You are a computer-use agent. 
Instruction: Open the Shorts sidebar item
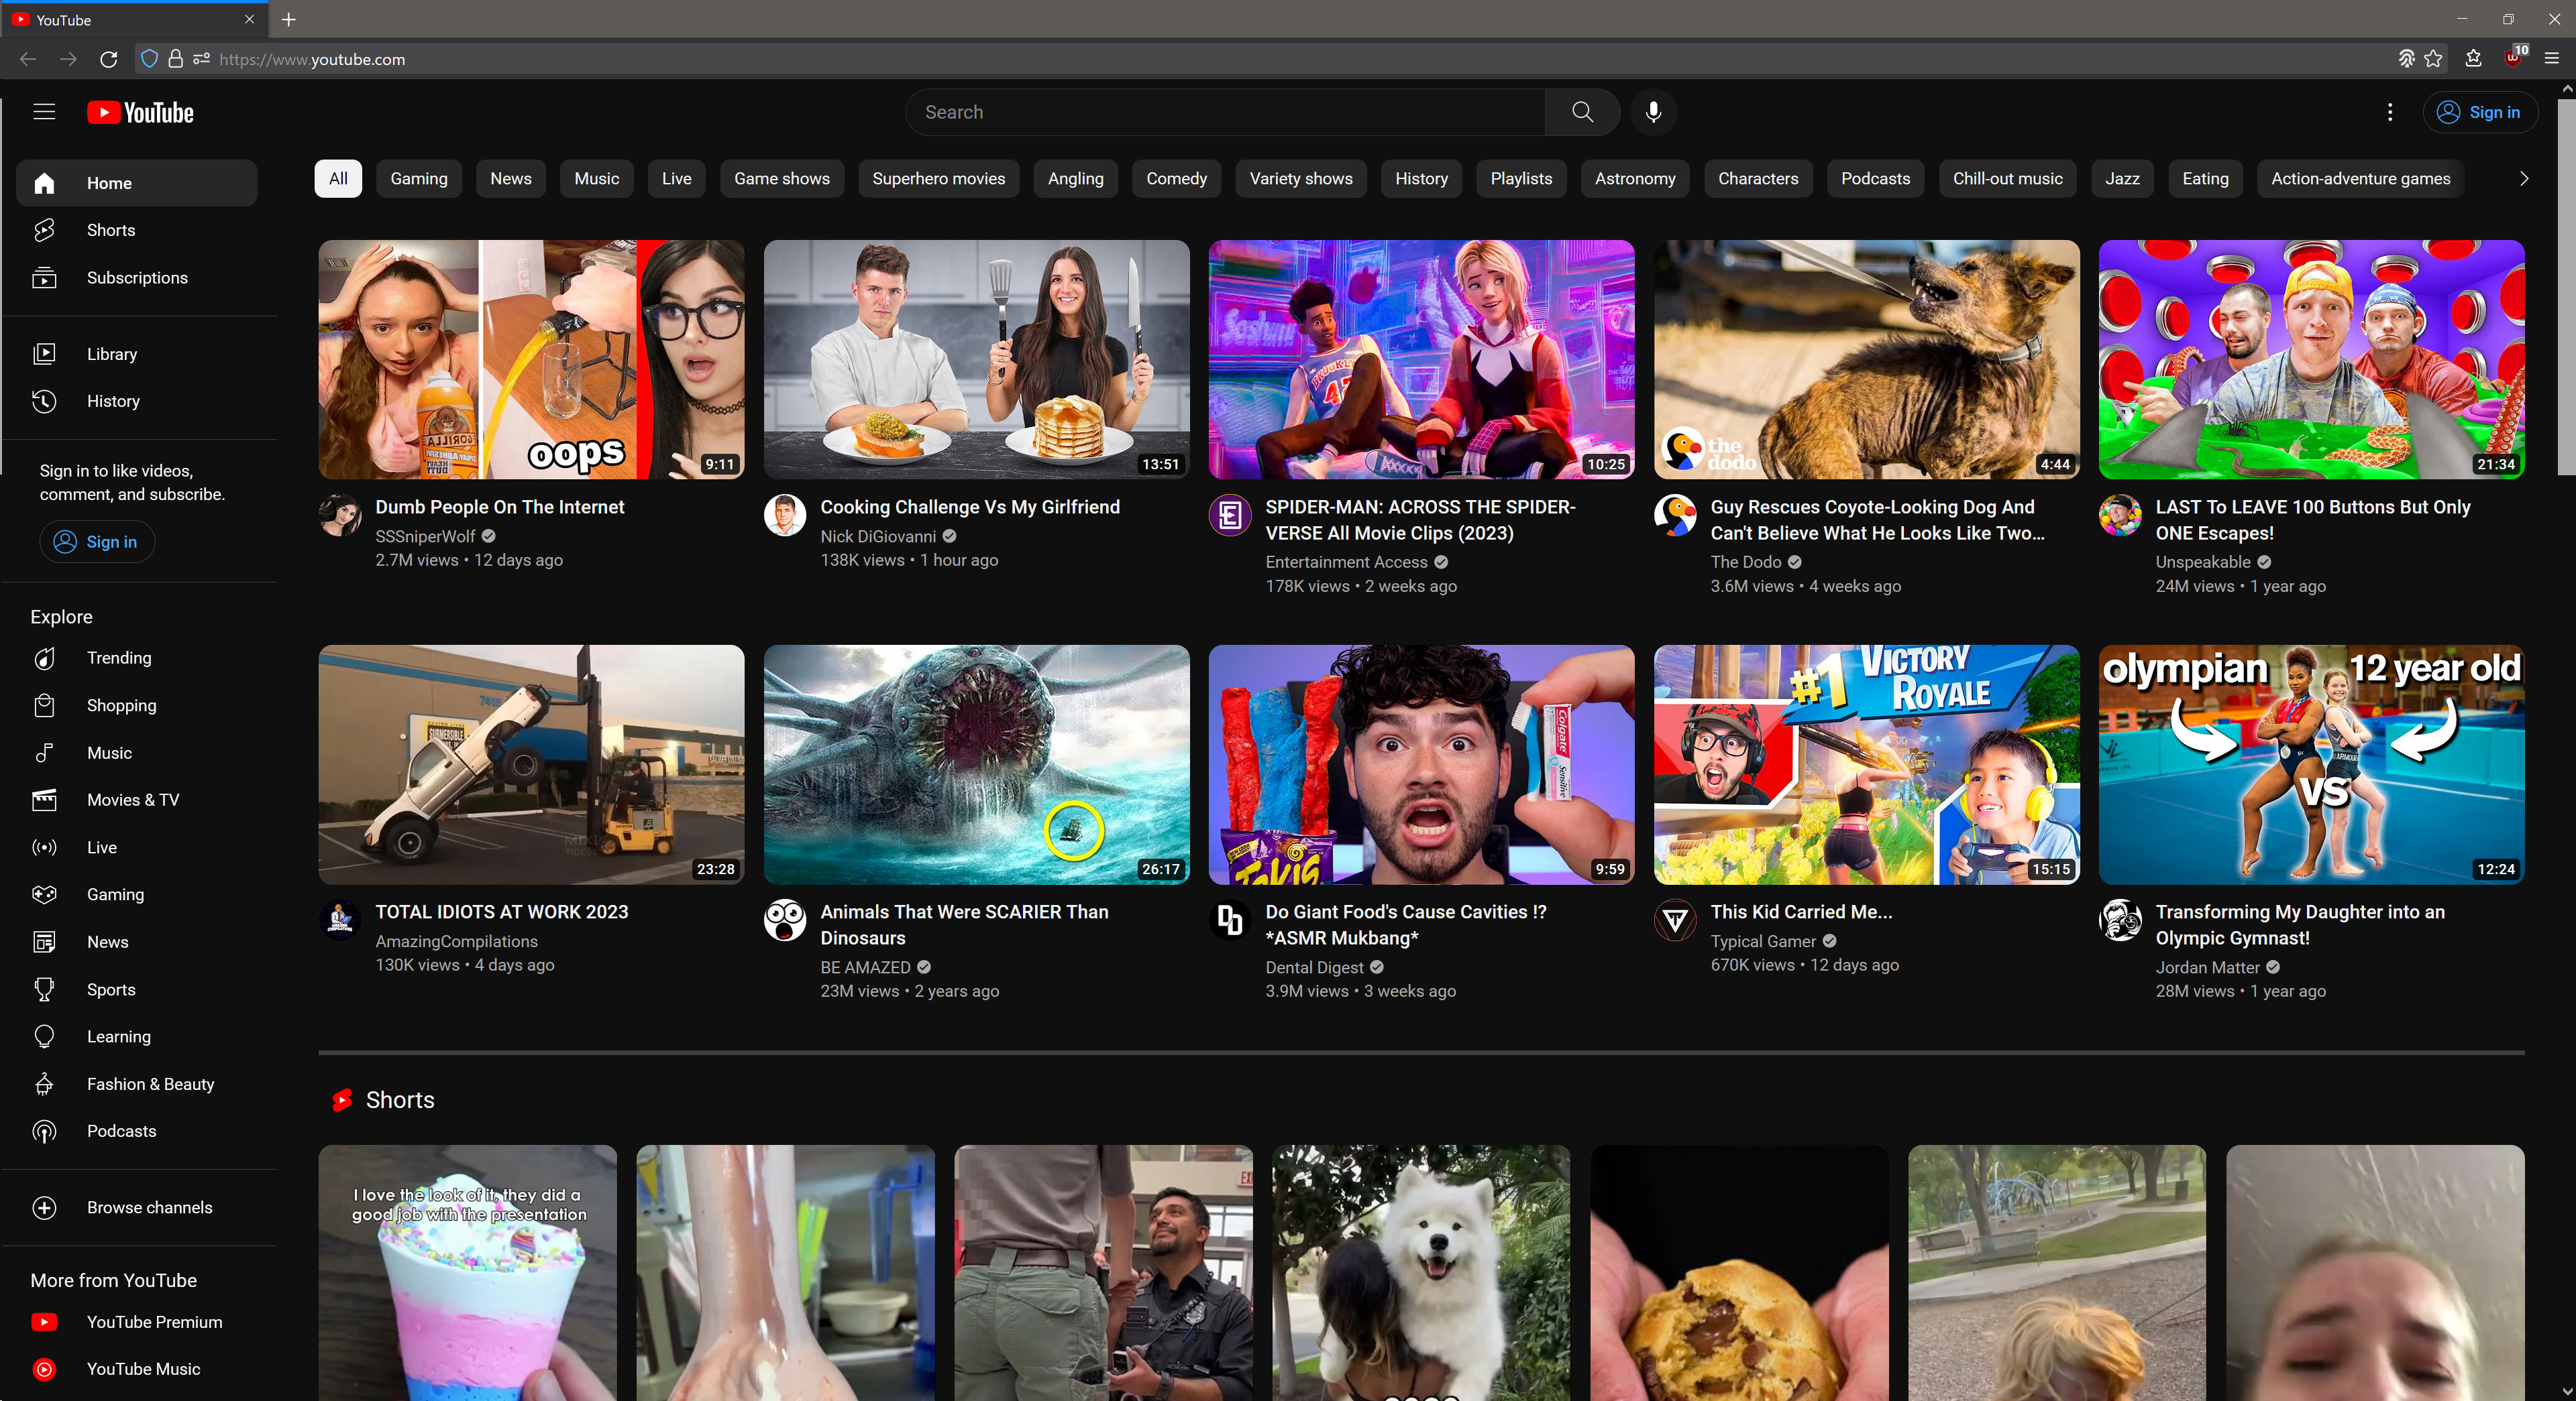point(110,230)
